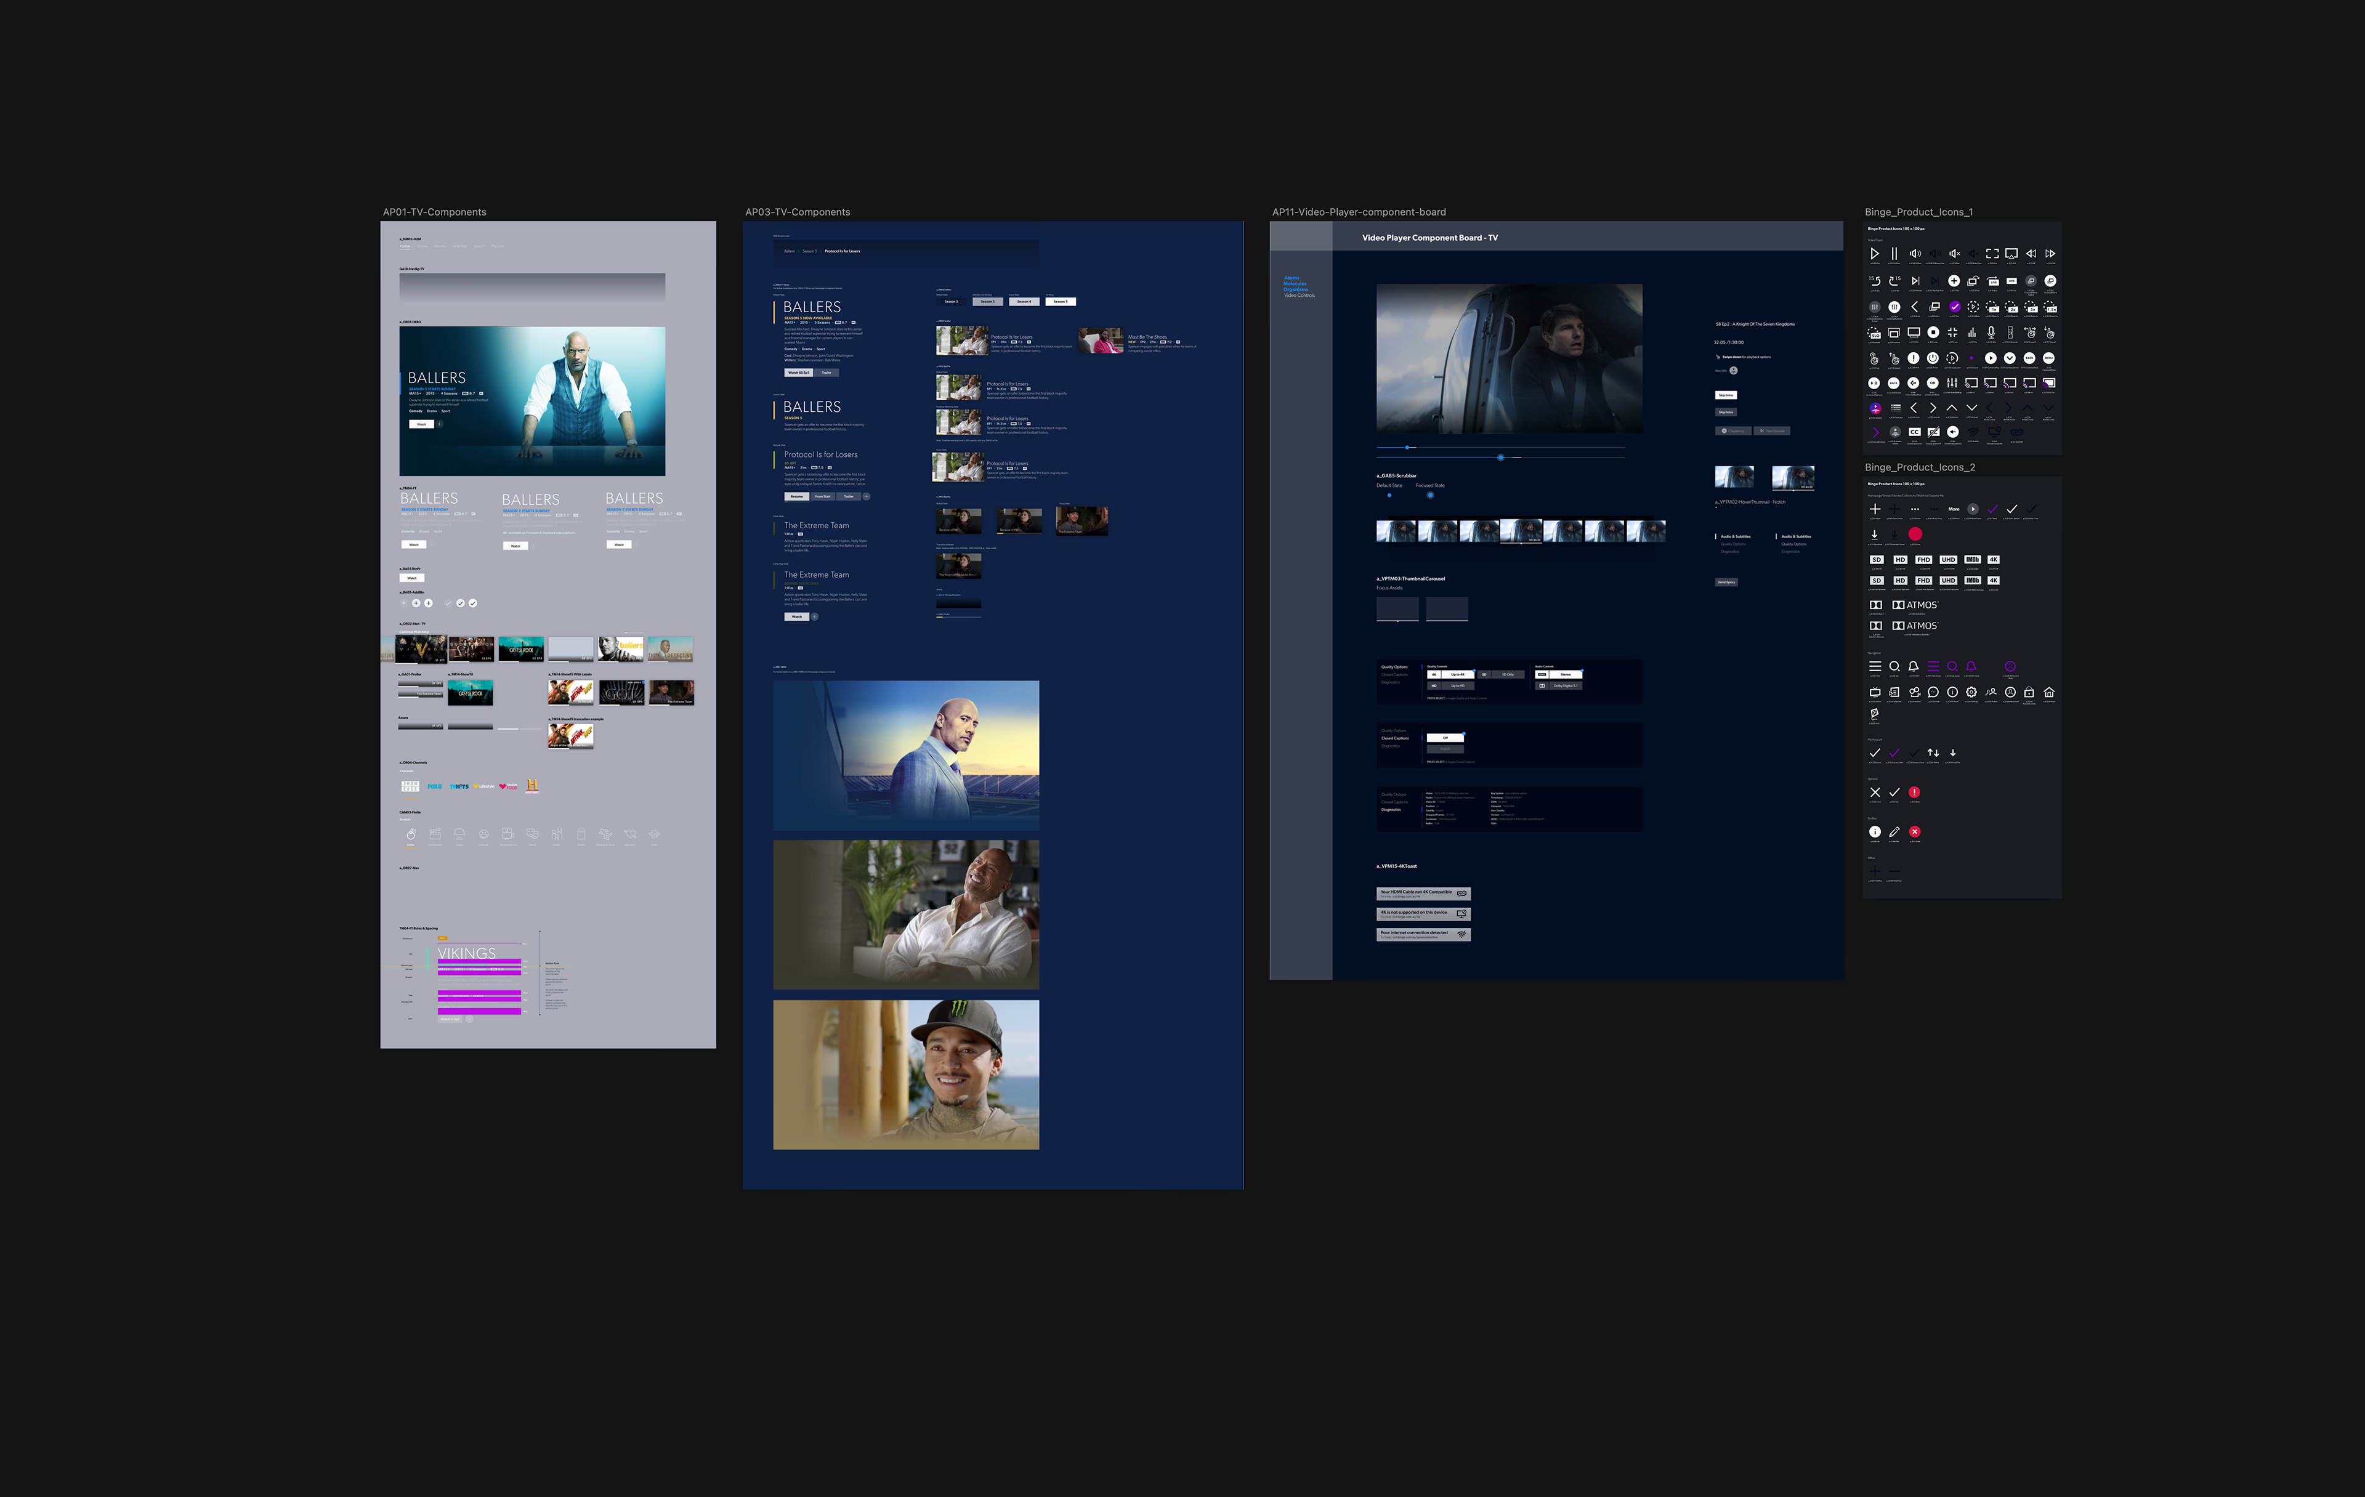
Task: Select the Pause bars icon
Action: tap(1894, 254)
